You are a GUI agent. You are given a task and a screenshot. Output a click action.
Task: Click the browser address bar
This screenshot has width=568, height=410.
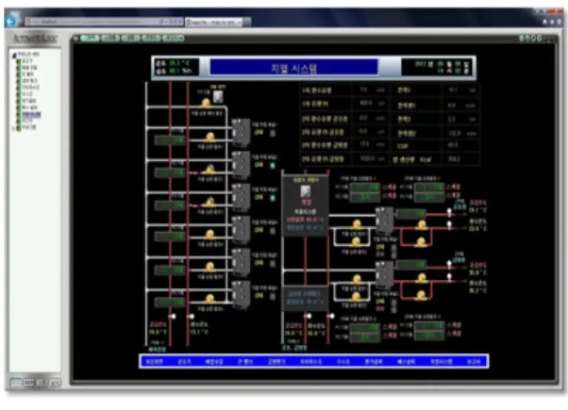tap(105, 22)
